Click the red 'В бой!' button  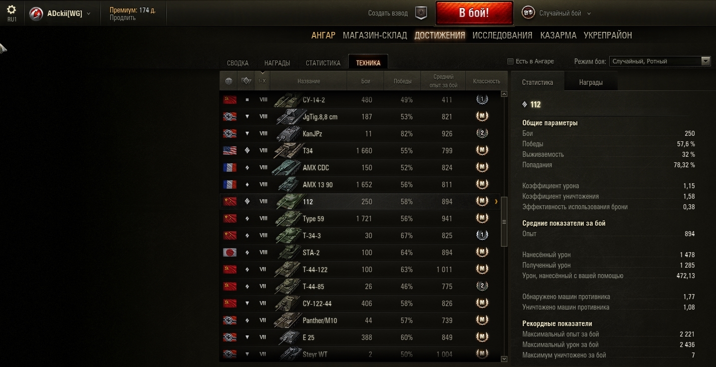coord(474,13)
